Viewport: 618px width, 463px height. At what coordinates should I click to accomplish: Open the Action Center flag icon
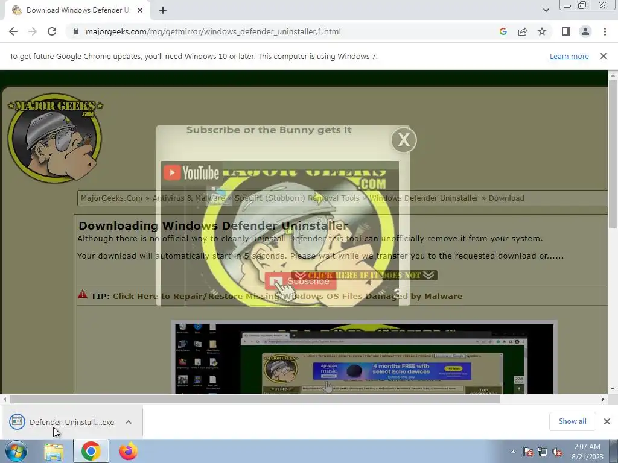(527, 452)
